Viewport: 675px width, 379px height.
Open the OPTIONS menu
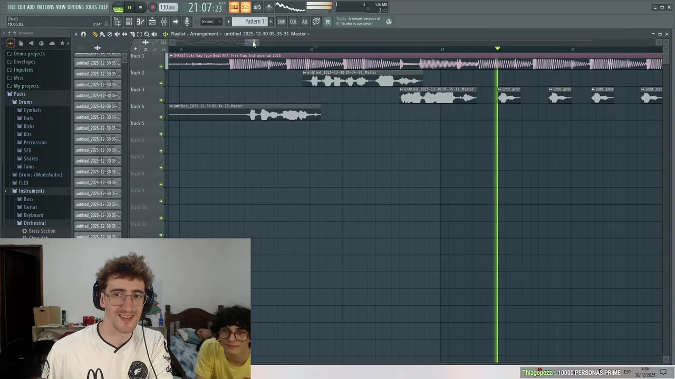click(x=75, y=7)
